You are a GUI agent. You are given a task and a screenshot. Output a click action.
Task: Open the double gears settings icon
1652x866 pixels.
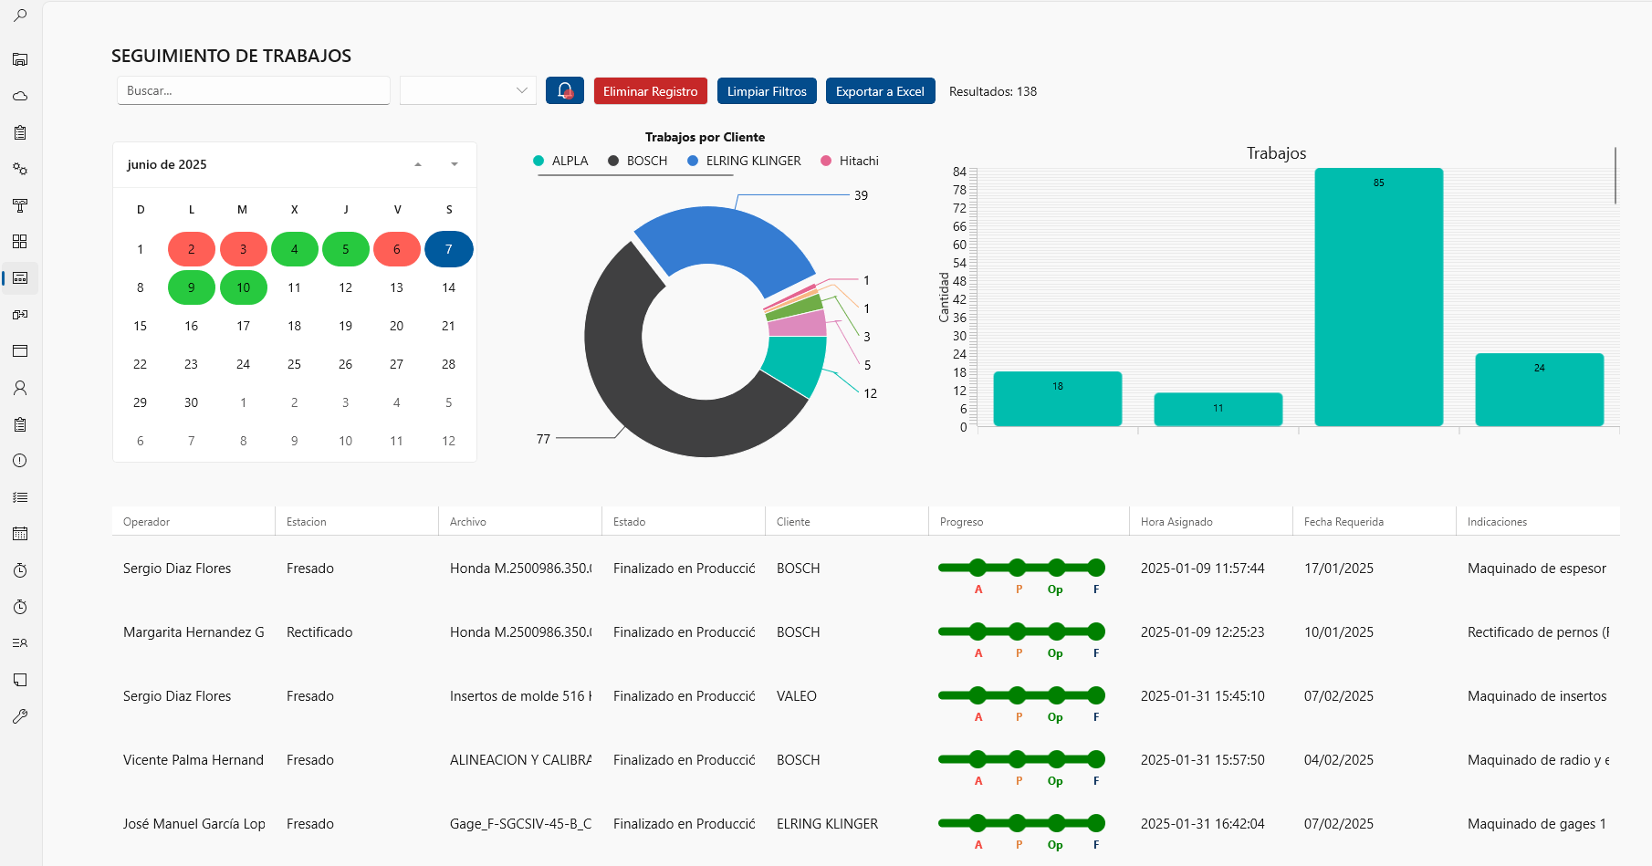point(20,169)
